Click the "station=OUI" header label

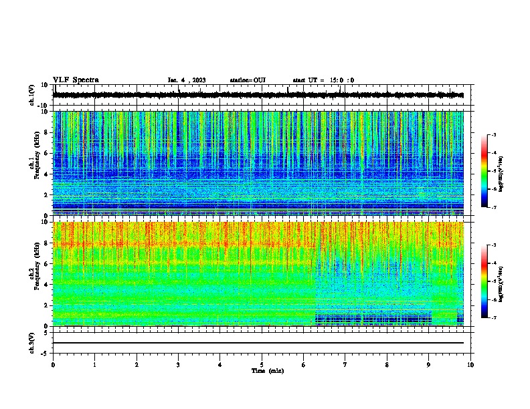click(x=248, y=80)
